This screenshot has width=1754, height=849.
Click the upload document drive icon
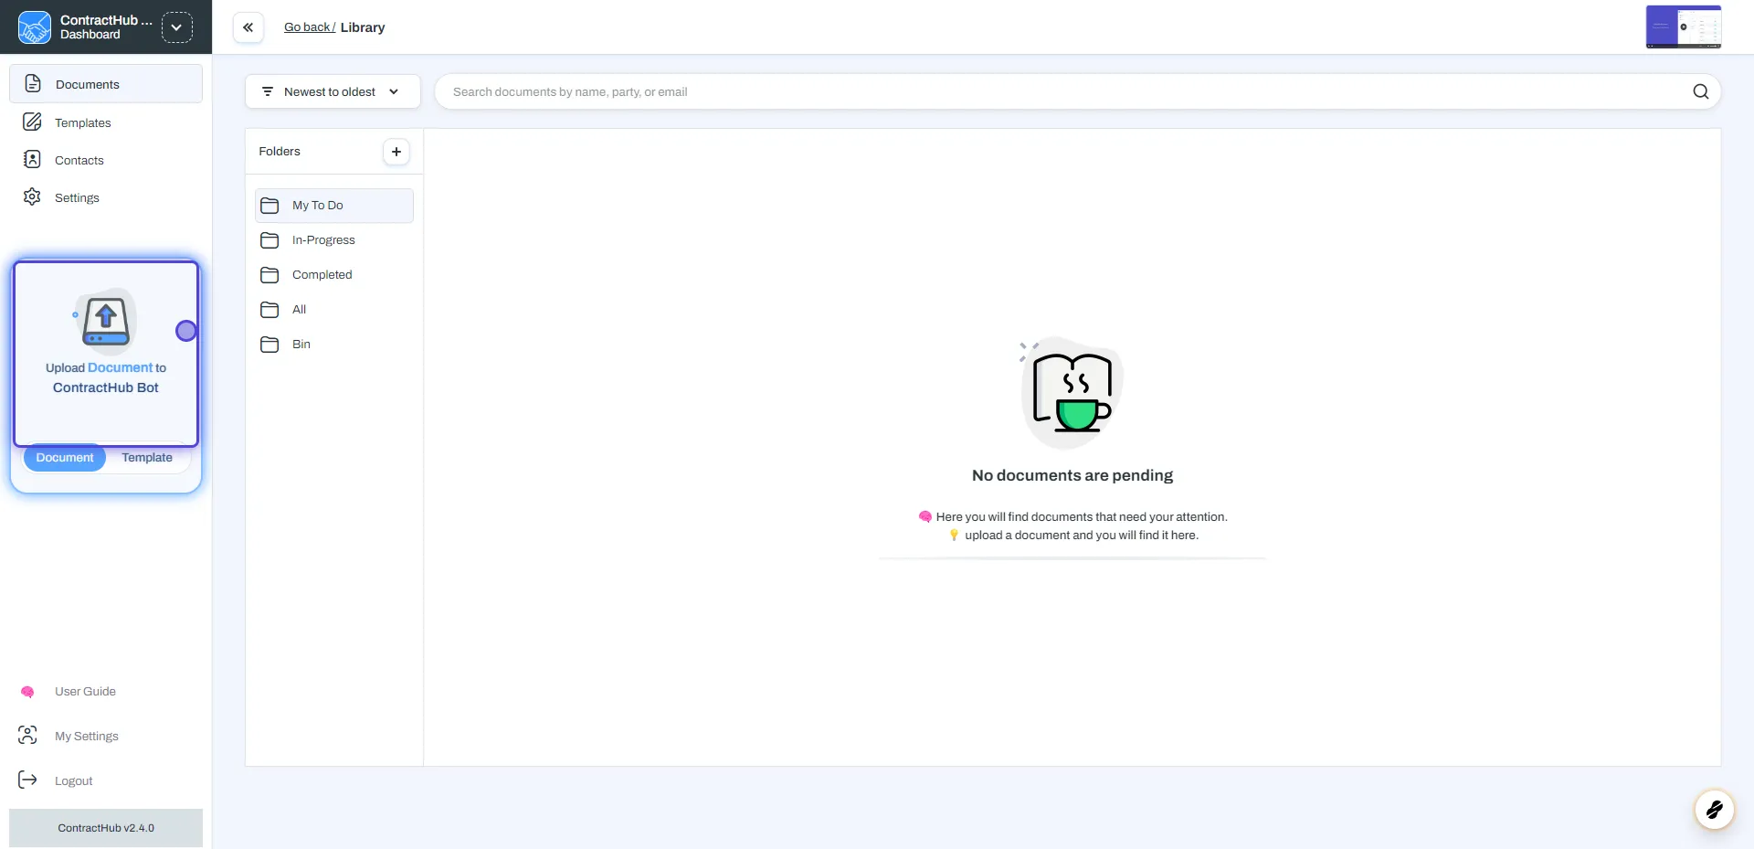(106, 322)
